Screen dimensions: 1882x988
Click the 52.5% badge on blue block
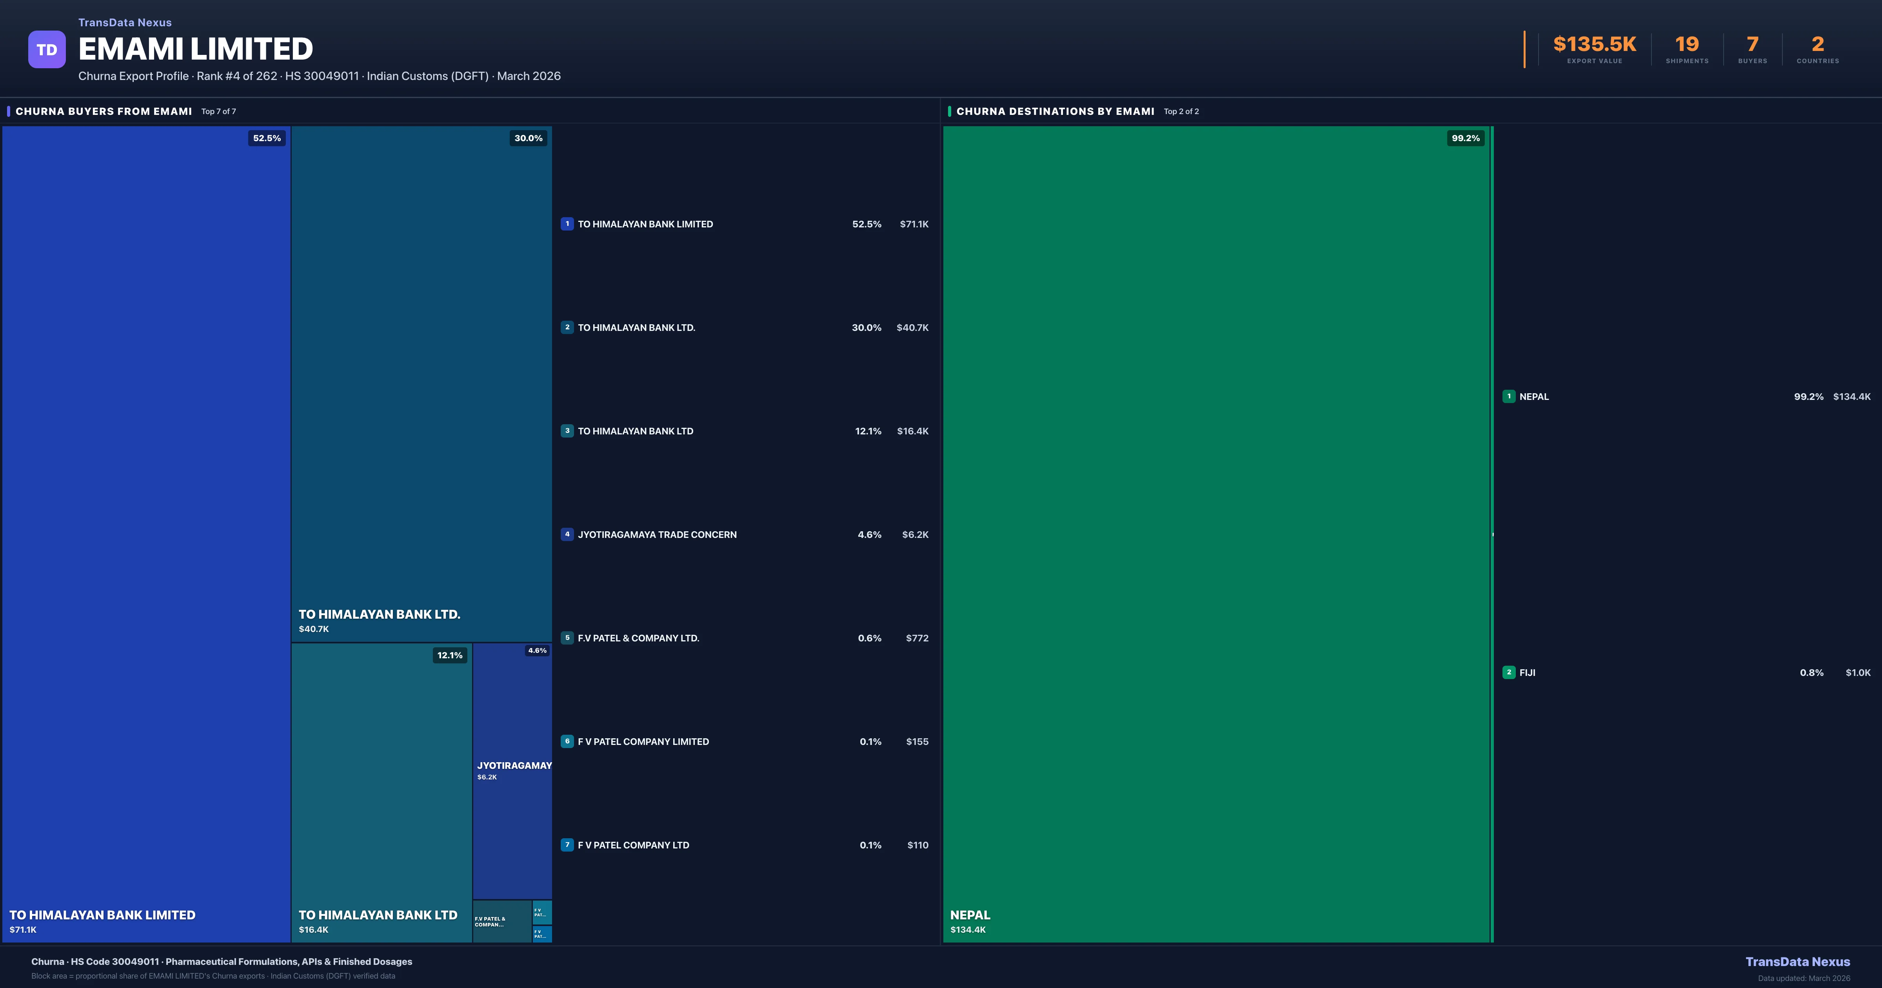point(267,138)
